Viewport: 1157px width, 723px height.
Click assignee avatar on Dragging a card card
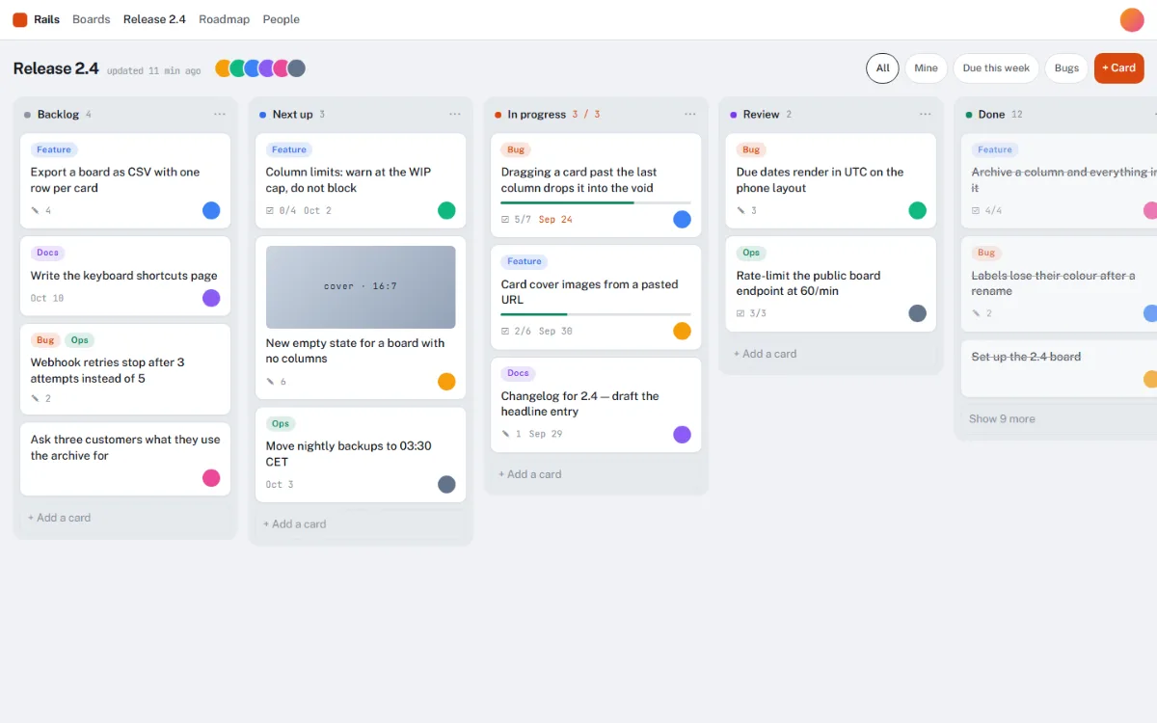click(x=682, y=220)
